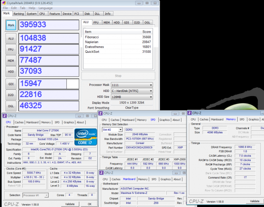Switch to the Ranking tab in CrystalMark

19,14
